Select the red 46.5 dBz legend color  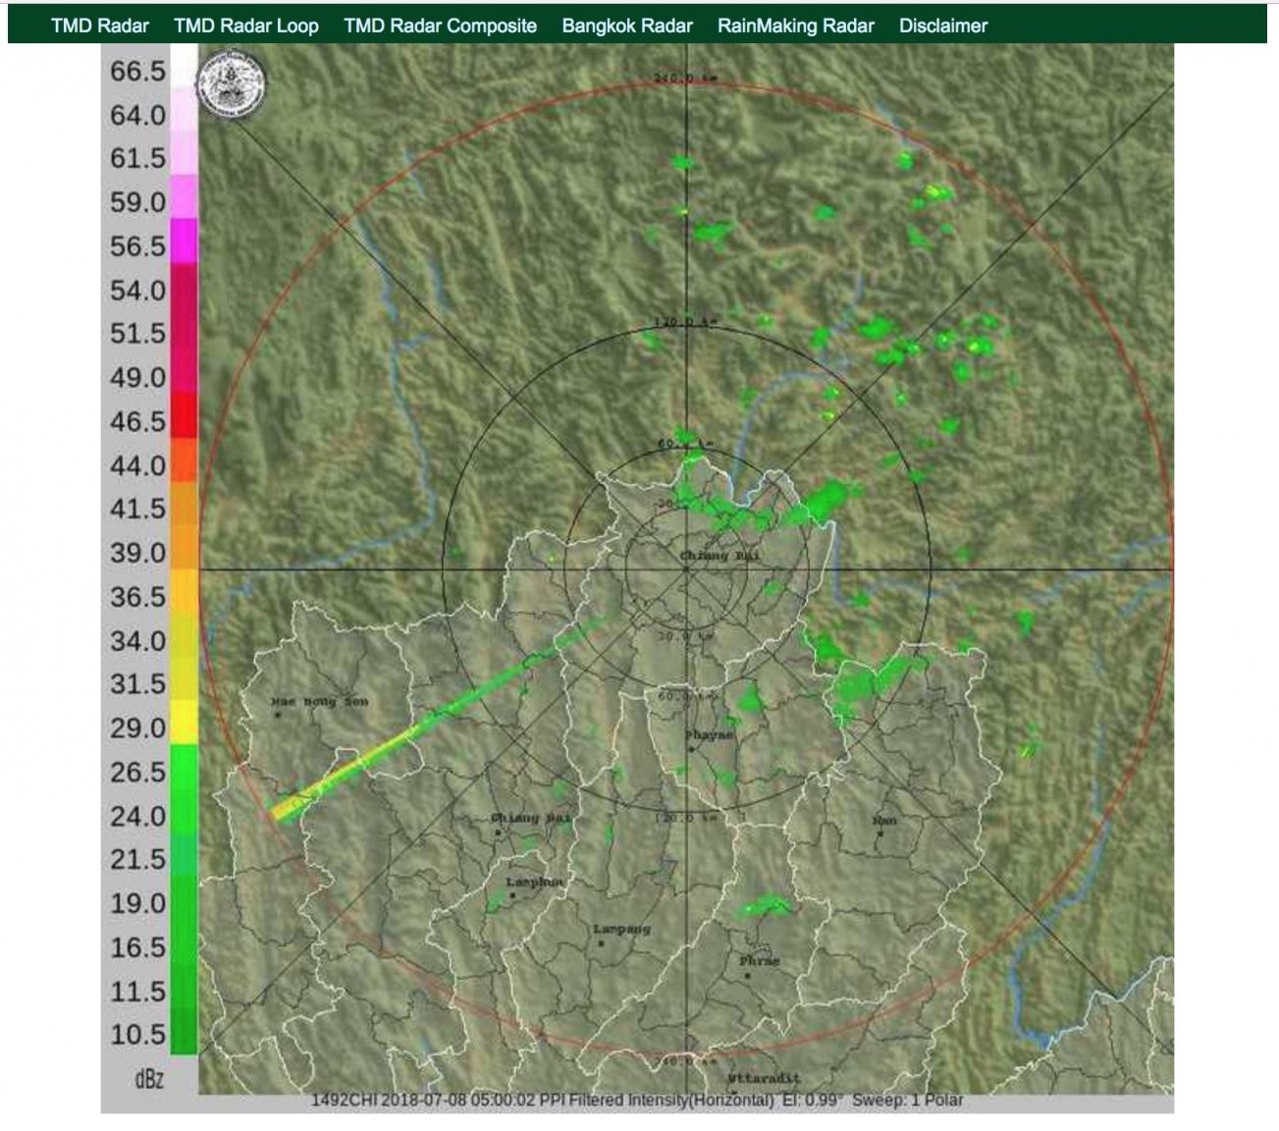(184, 416)
